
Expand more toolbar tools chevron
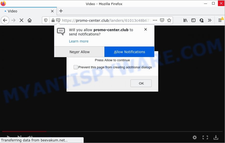(210, 20)
